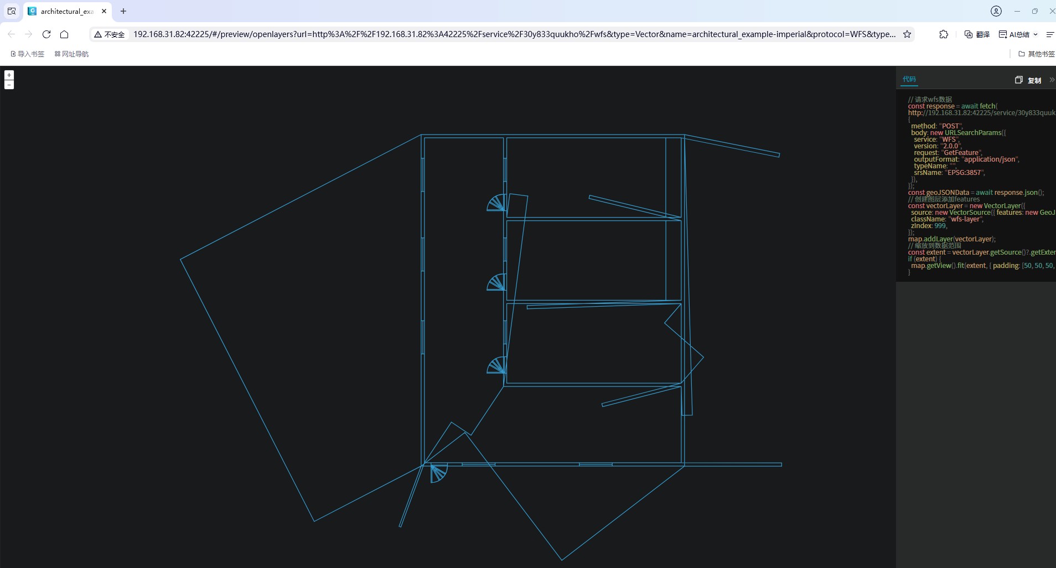The image size is (1056, 568).
Task: Click the 翻译 translate button
Action: click(977, 34)
